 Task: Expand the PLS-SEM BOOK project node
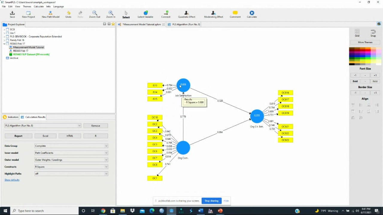(4, 36)
